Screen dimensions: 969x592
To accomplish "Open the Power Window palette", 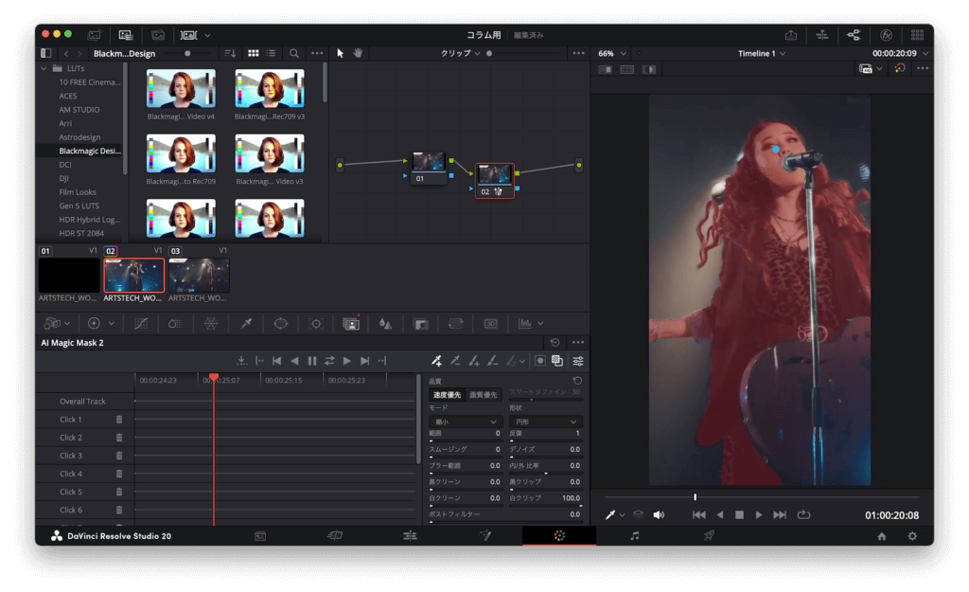I will [281, 323].
